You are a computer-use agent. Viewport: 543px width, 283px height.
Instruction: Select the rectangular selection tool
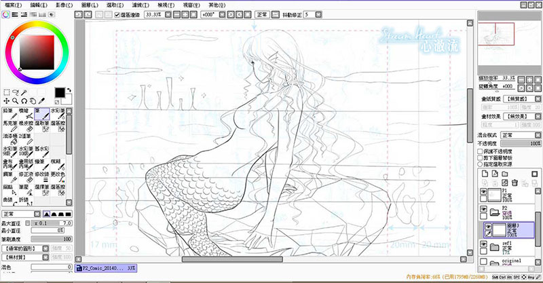[6, 92]
